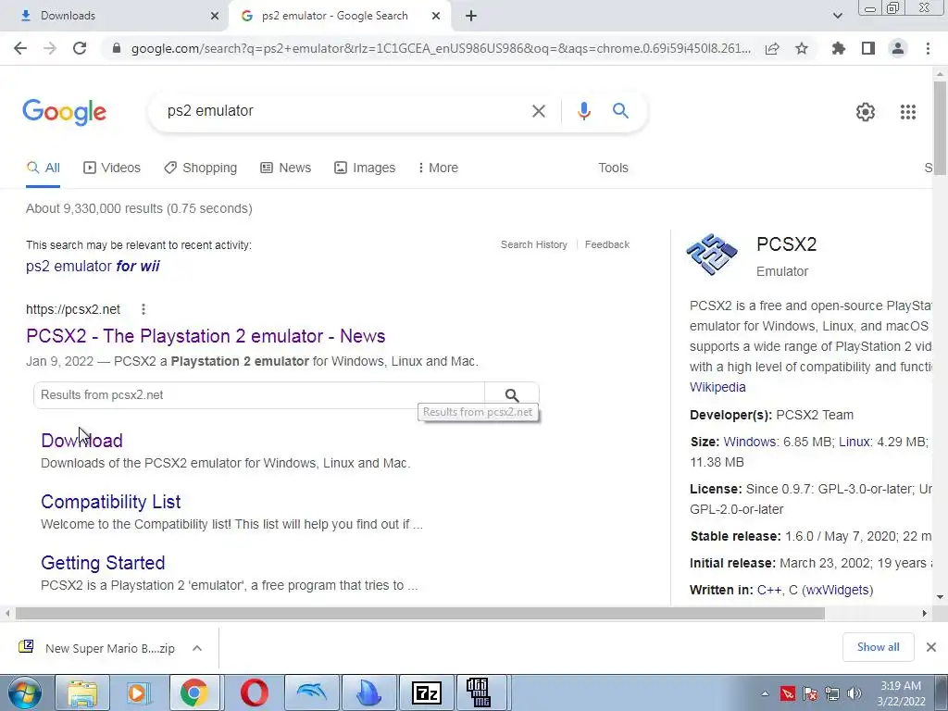The height and width of the screenshot is (711, 948).
Task: Open Dolphin emulator from taskbar
Action: point(311,692)
